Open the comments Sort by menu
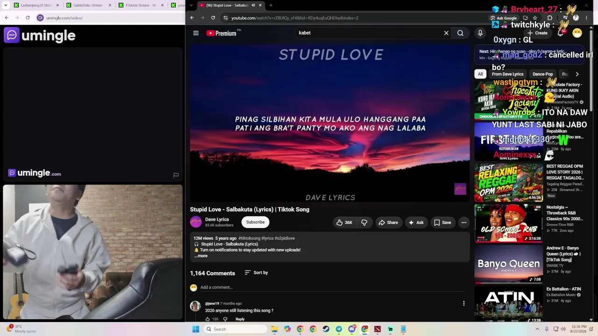 point(256,273)
